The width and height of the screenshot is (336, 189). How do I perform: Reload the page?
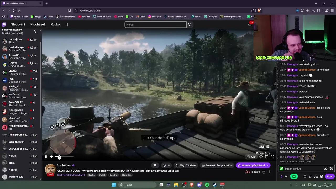(14, 10)
